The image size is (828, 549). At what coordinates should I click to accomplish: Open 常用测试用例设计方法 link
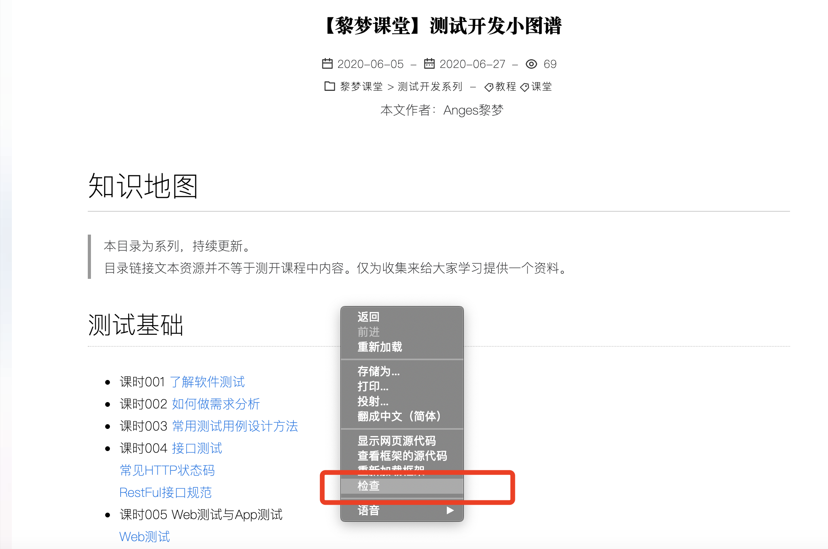point(235,426)
